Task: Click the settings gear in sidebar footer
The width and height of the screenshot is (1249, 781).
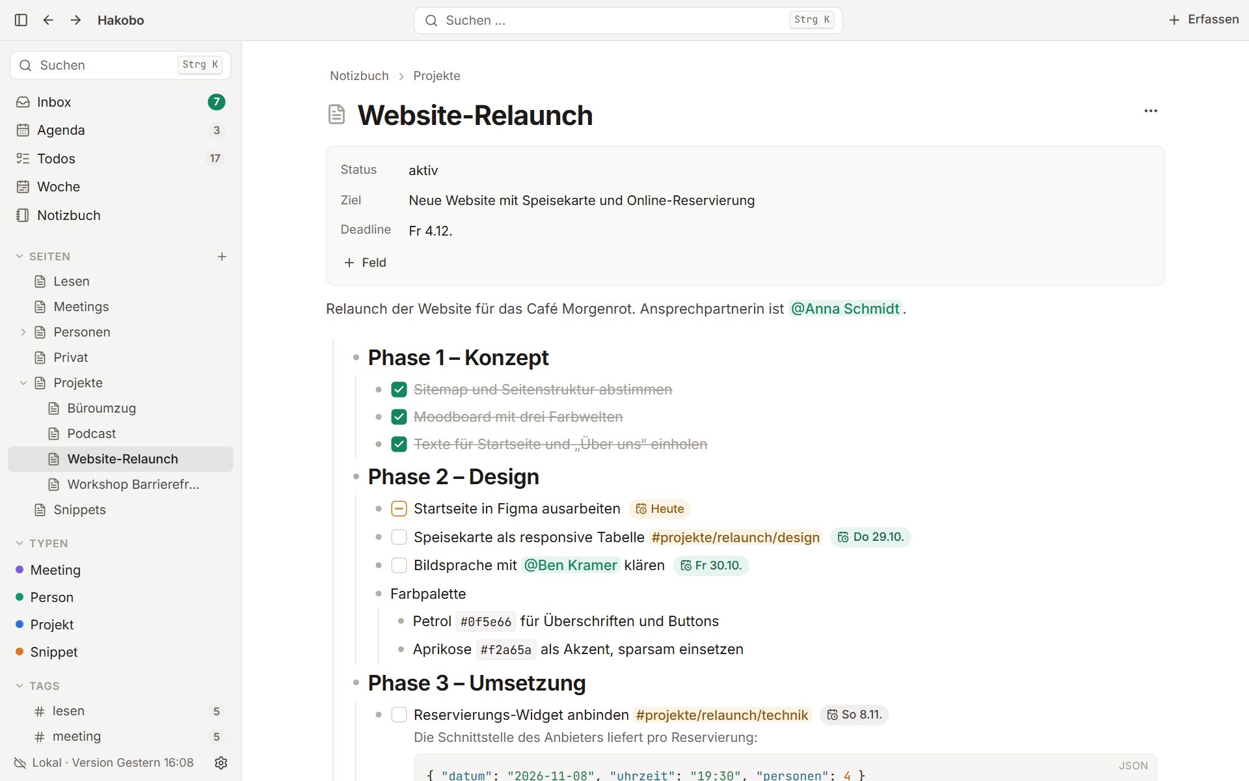Action: pyautogui.click(x=221, y=763)
